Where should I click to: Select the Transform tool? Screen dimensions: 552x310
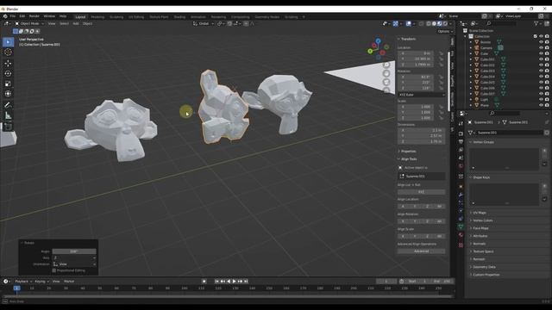8,94
